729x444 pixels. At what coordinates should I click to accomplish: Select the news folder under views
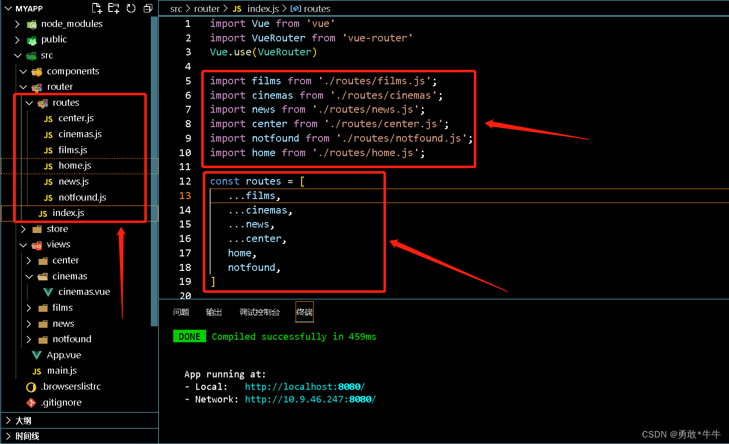[x=63, y=324]
